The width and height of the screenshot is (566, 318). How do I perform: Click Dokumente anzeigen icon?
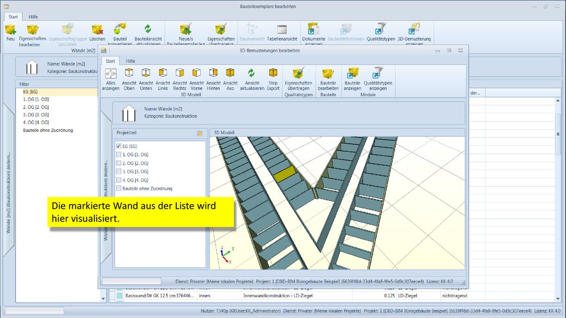[x=313, y=34]
